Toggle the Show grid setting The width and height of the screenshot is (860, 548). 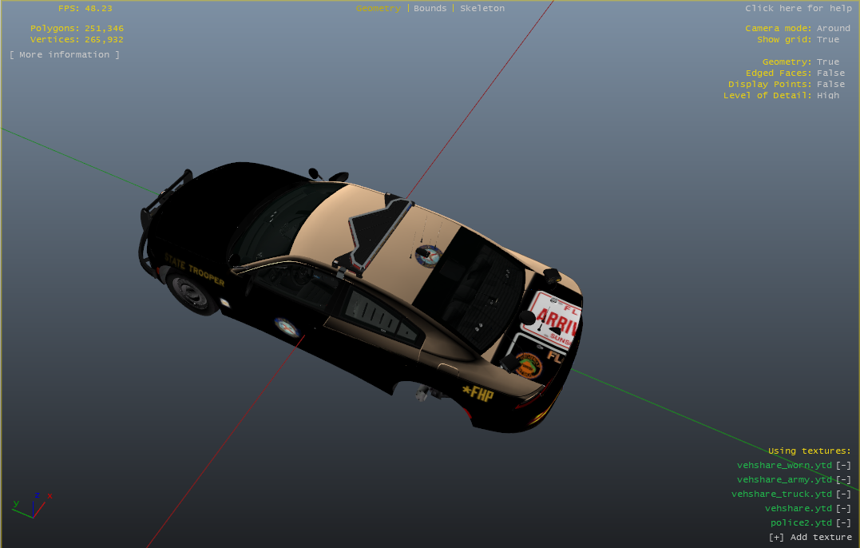pyautogui.click(x=827, y=39)
